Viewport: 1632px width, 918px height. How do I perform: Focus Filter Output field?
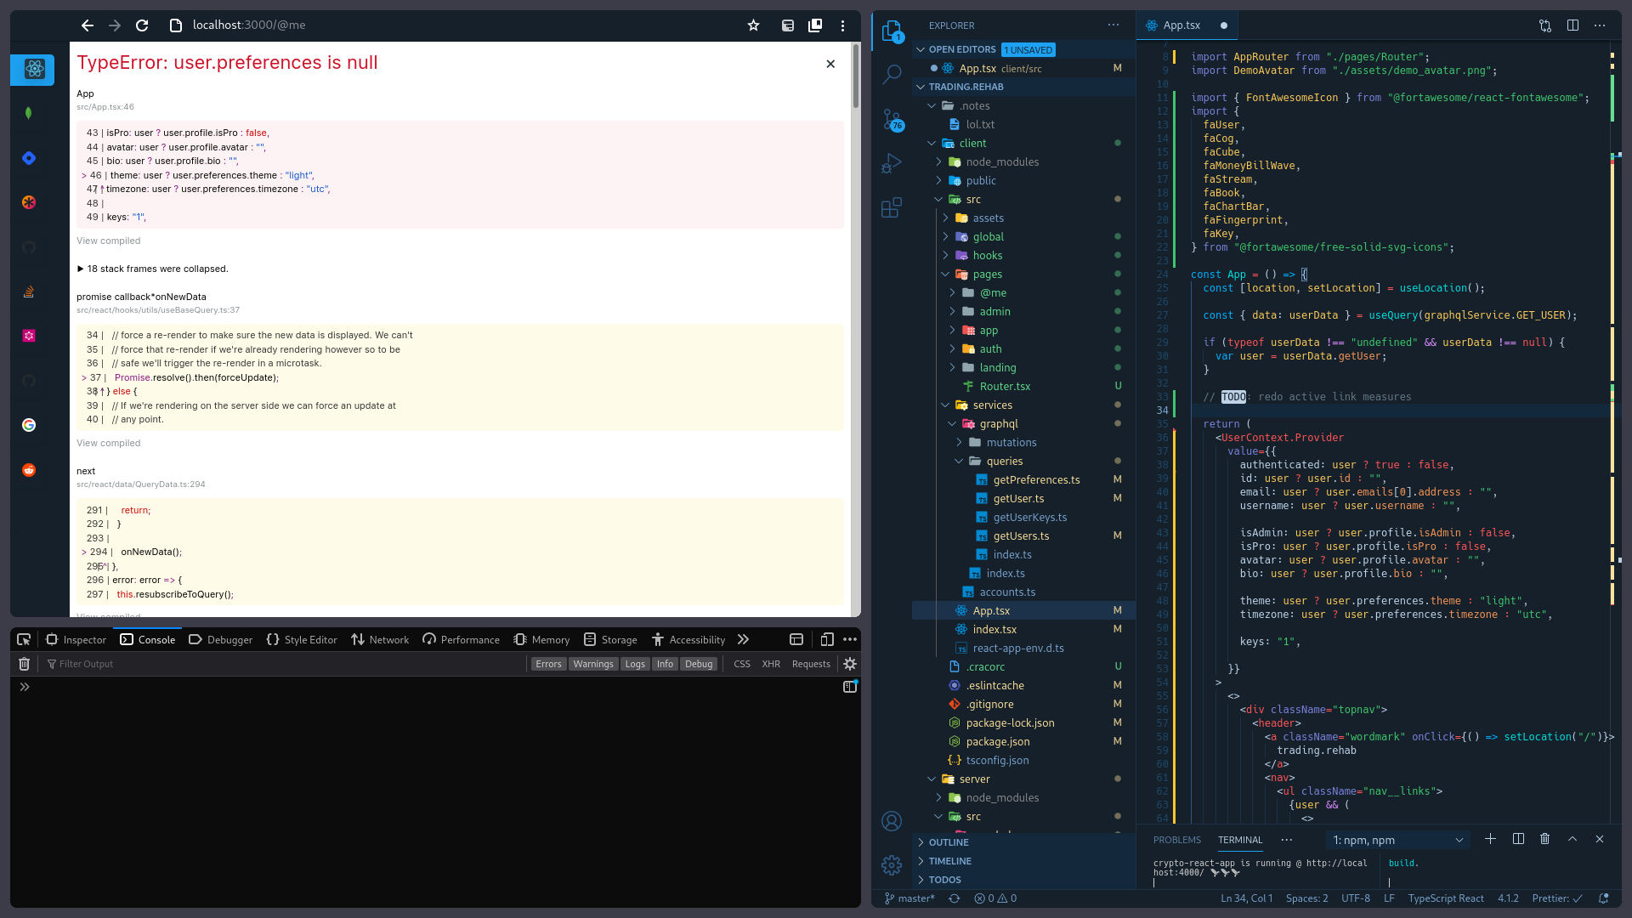(x=285, y=664)
